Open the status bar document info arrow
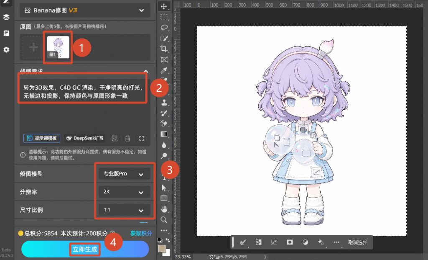Screen dimensions: 428x260 265,257
